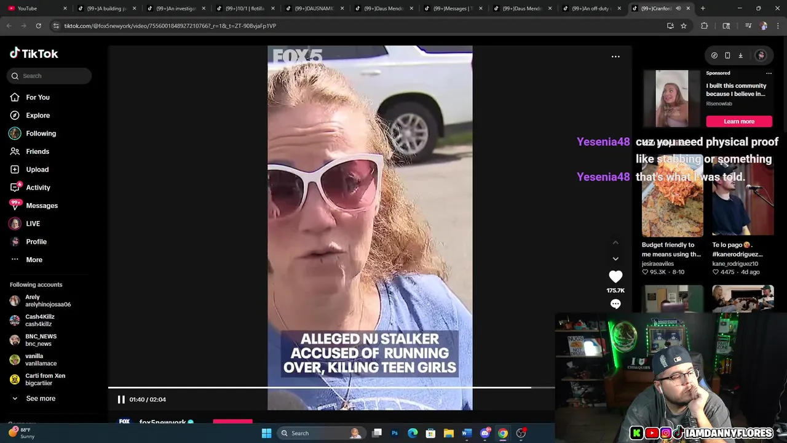Go to the next video arrow

tap(615, 259)
